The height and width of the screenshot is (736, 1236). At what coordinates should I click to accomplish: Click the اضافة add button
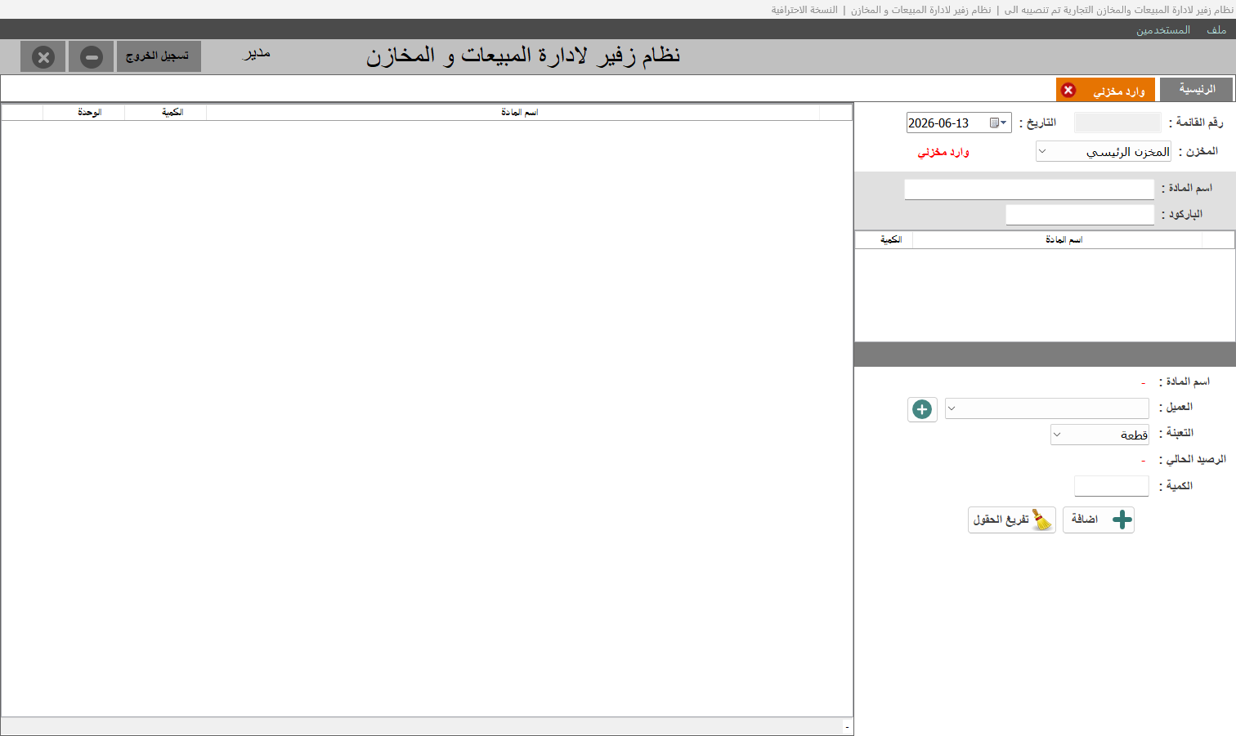tap(1099, 520)
